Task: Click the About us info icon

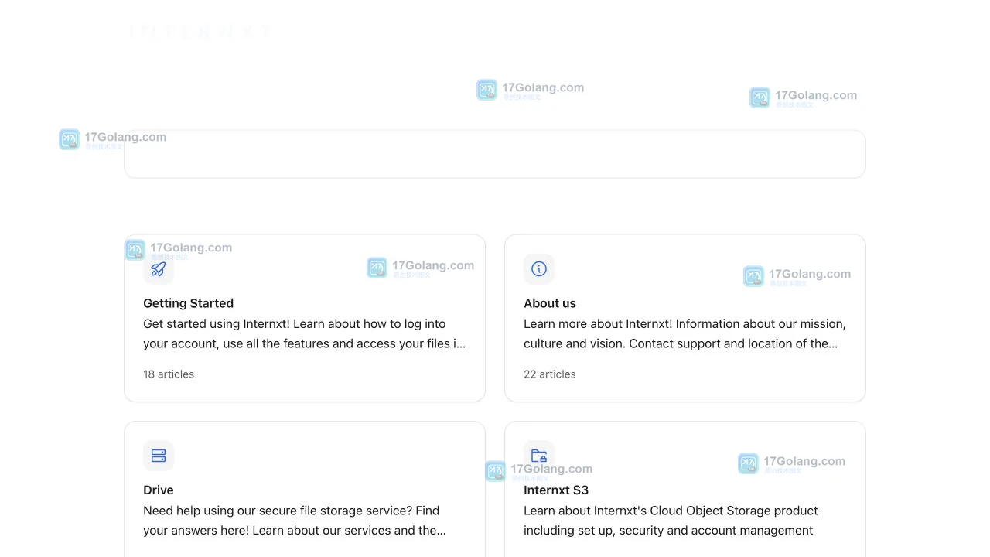Action: pyautogui.click(x=539, y=269)
